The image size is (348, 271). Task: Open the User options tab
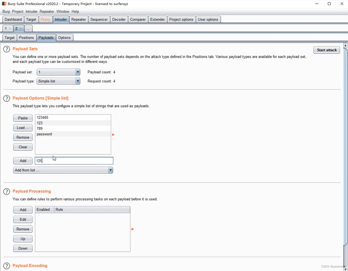pyautogui.click(x=208, y=20)
